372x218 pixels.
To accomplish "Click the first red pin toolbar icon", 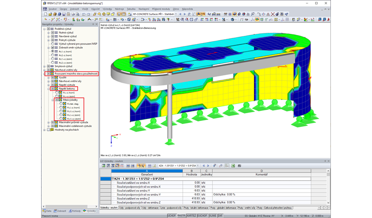I will [320, 20].
